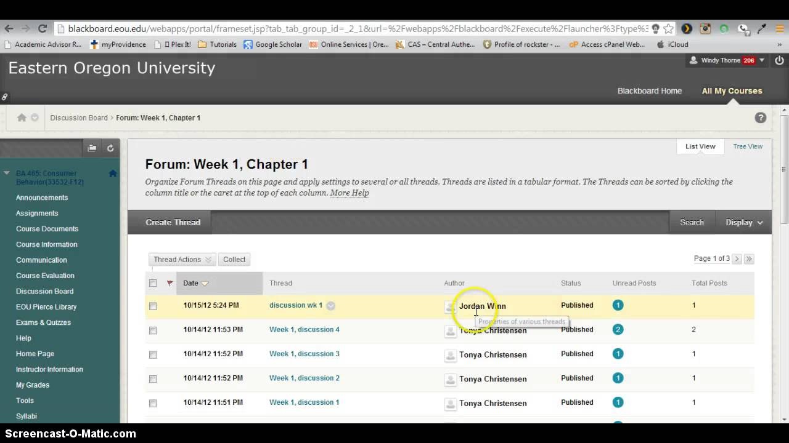Open Exams & Quizzes in the course menu
Viewport: 789px width, 443px height.
click(x=43, y=322)
